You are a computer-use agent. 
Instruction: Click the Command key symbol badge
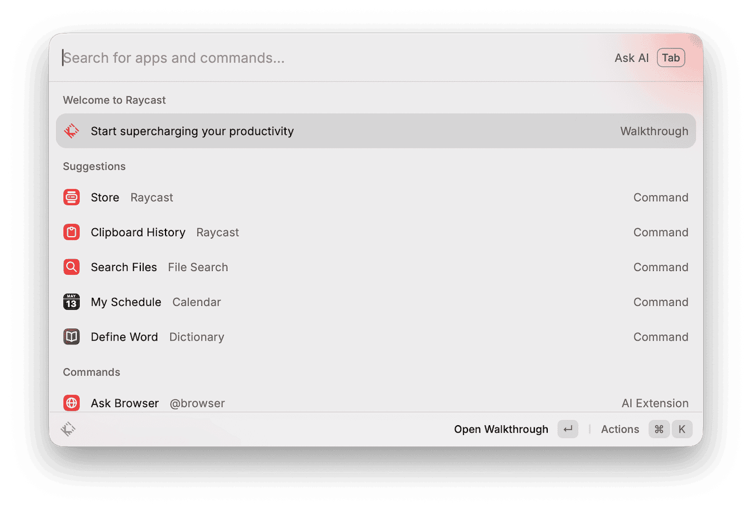pos(659,429)
